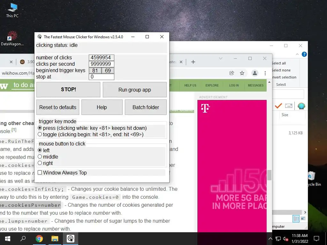Select right mouse button option
Image resolution: width=327 pixels, height=245 pixels.
pyautogui.click(x=40, y=163)
